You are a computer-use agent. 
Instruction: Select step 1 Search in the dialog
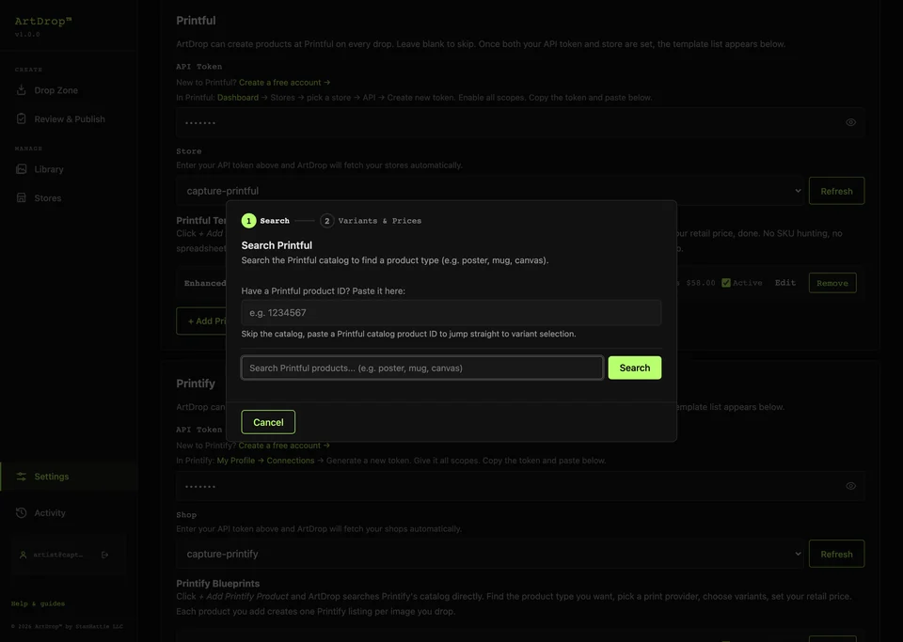click(x=265, y=221)
